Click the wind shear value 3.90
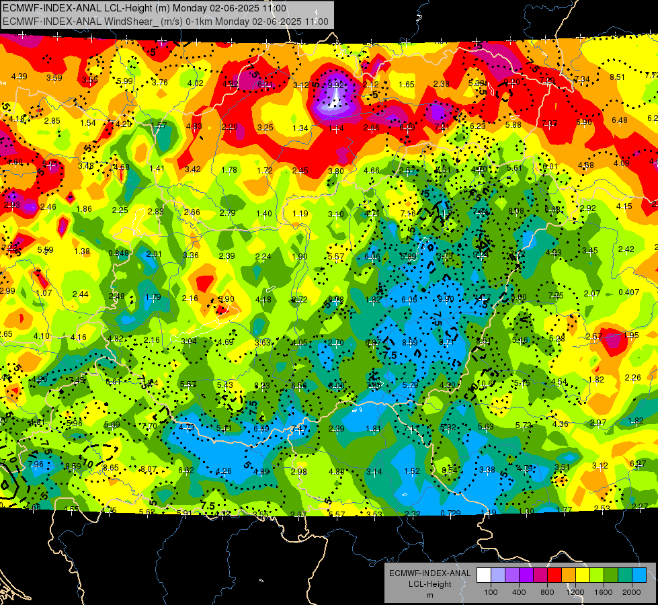This screenshot has width=658, height=605. point(227,299)
